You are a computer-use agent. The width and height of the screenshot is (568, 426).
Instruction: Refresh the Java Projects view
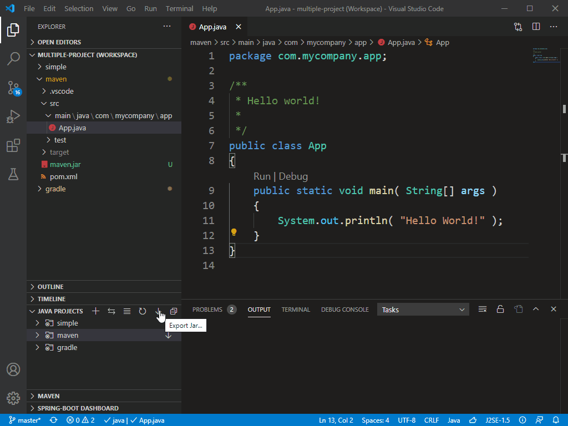(143, 311)
